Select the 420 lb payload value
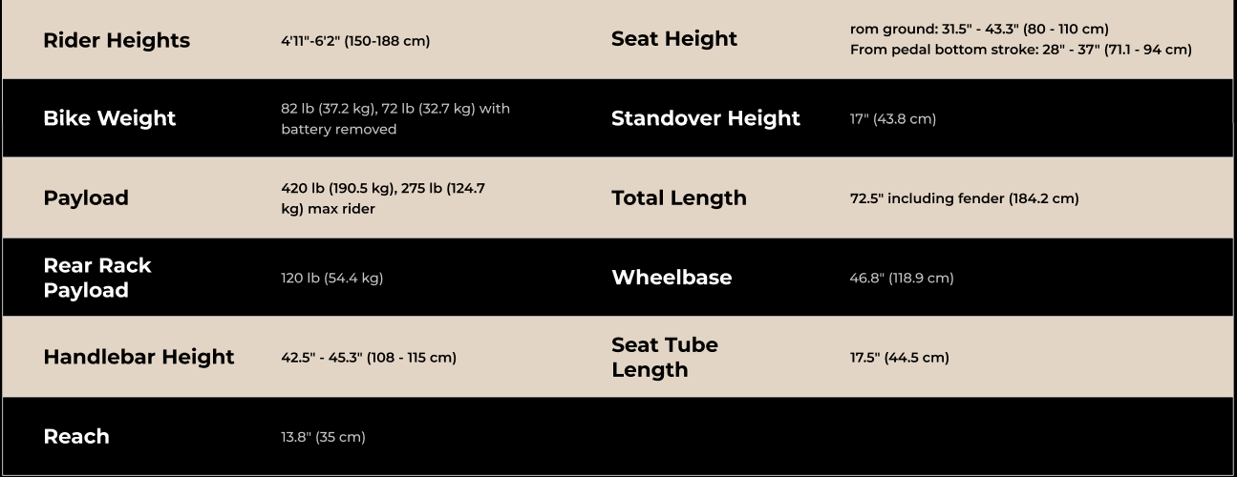Screen dimensions: 1237x477 click(382, 189)
